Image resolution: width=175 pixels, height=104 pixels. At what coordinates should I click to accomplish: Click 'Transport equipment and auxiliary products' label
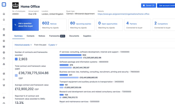92,82
